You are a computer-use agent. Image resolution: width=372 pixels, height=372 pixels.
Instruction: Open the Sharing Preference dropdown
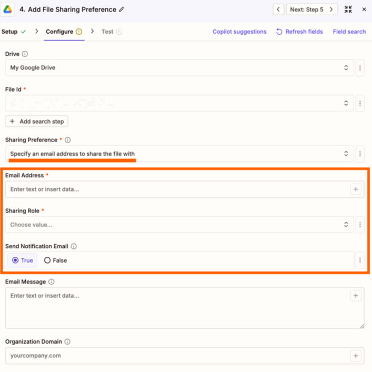[179, 154]
